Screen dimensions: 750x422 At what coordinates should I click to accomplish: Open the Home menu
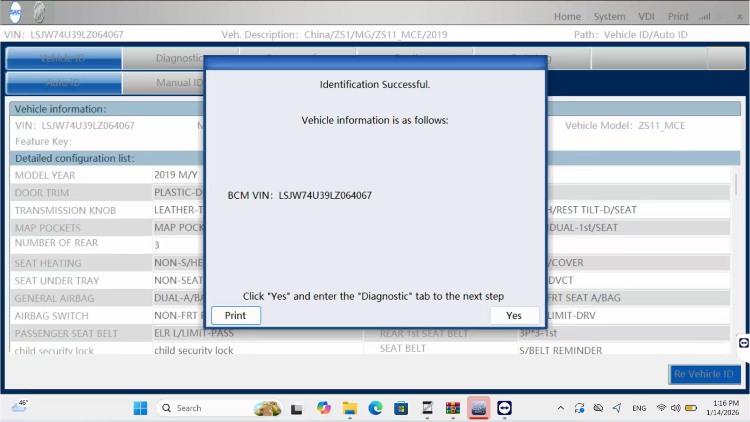click(567, 17)
